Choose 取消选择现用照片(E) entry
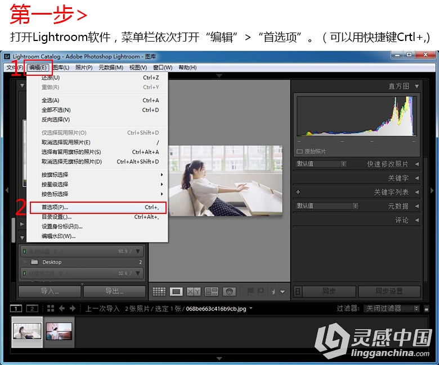439x365 pixels. pyautogui.click(x=98, y=143)
